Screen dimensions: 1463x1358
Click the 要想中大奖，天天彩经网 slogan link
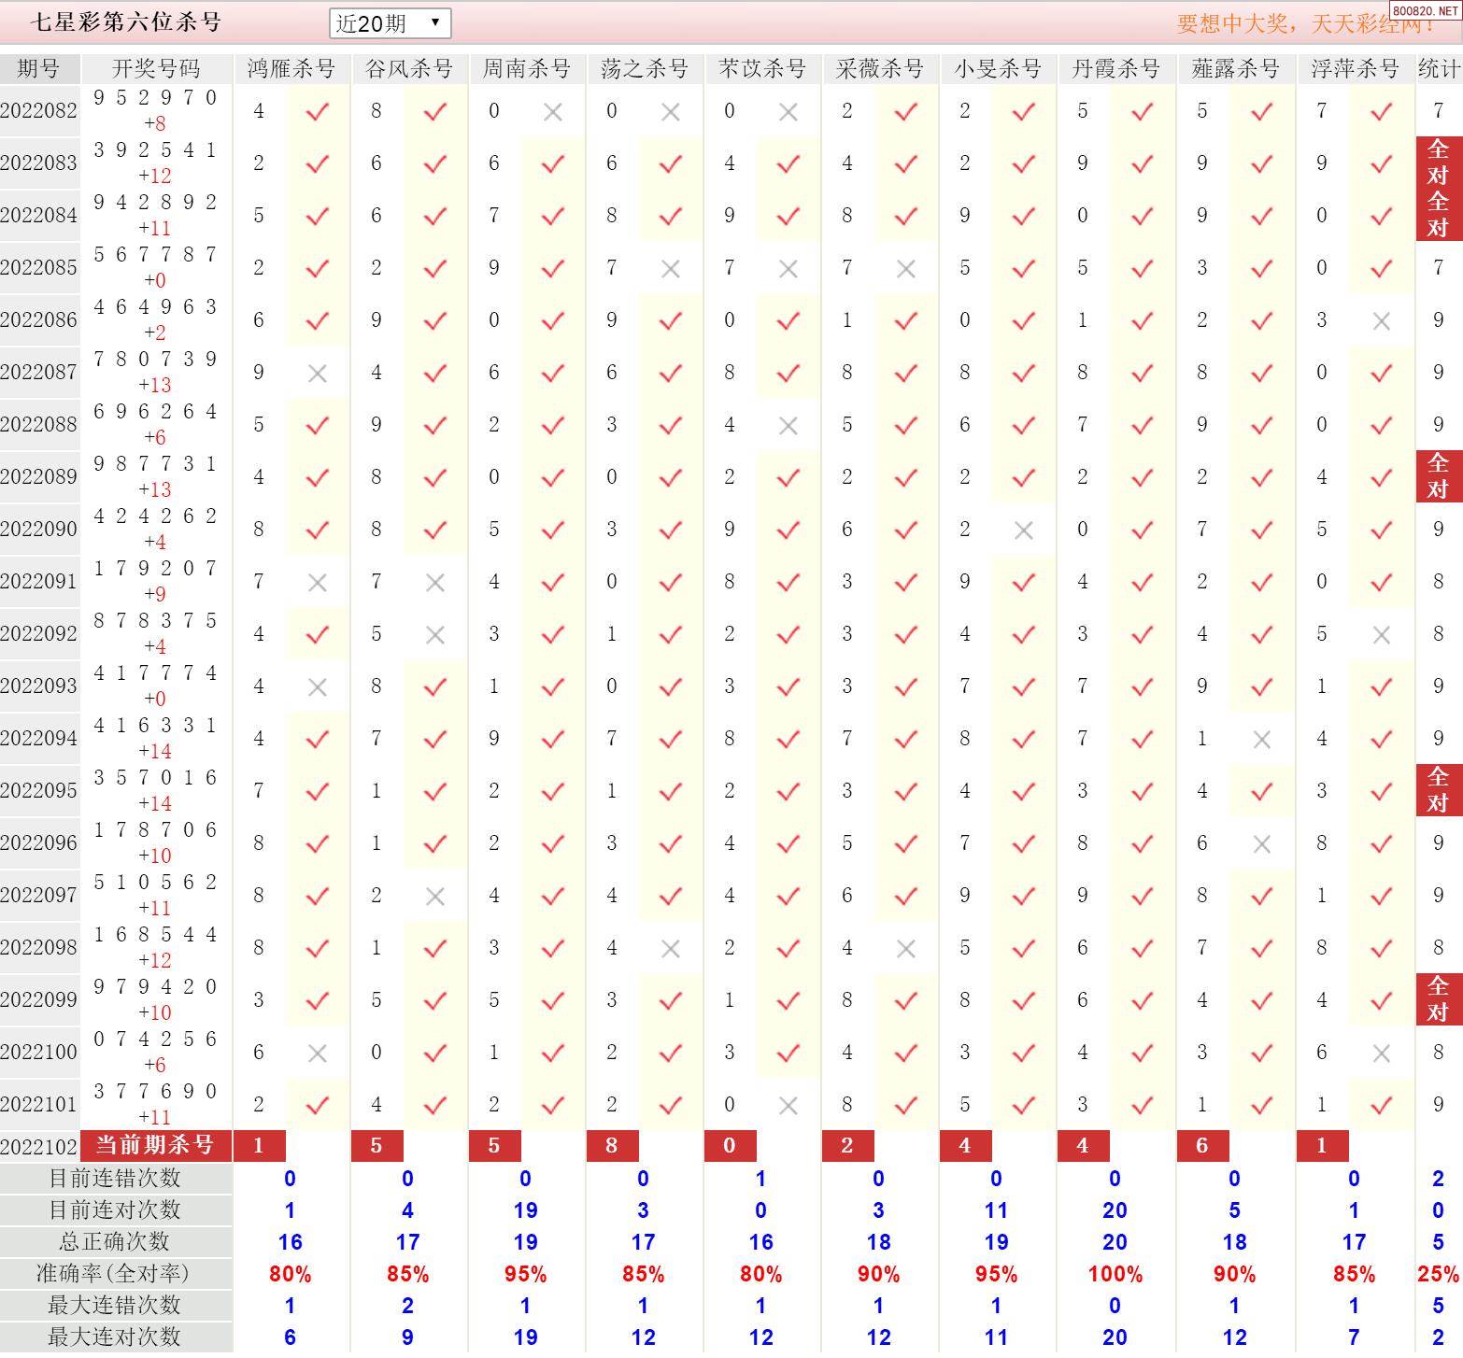[1304, 23]
